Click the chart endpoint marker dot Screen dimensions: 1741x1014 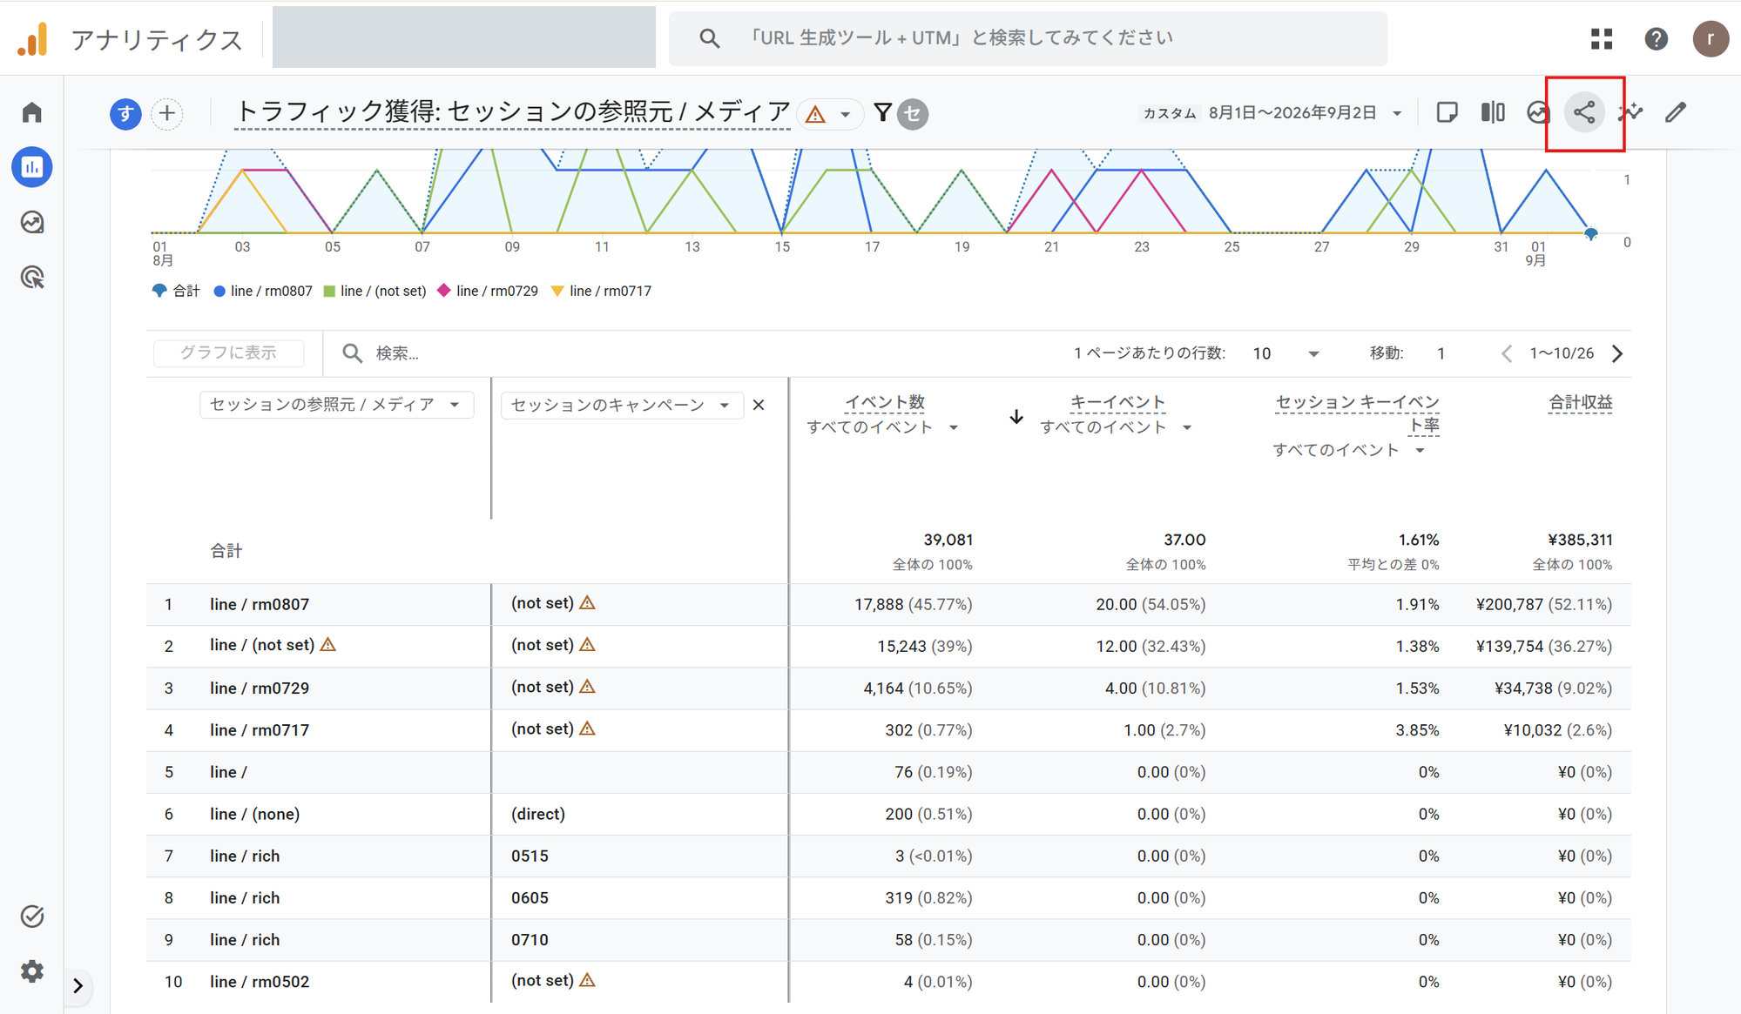(x=1591, y=234)
